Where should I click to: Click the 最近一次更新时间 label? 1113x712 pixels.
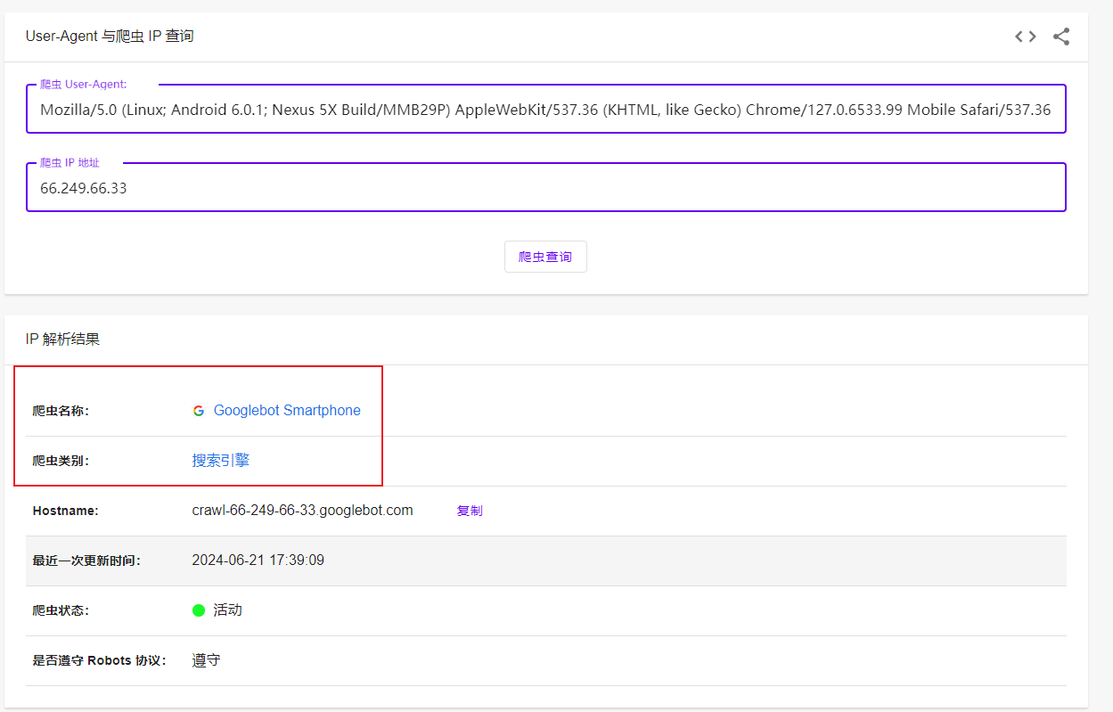[x=86, y=561]
